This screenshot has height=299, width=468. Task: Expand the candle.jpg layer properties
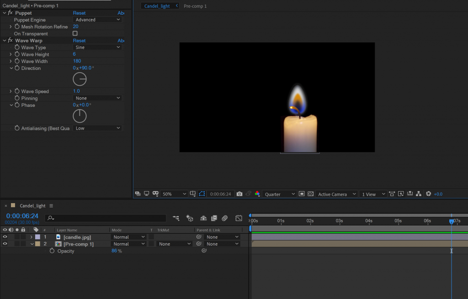(x=31, y=237)
